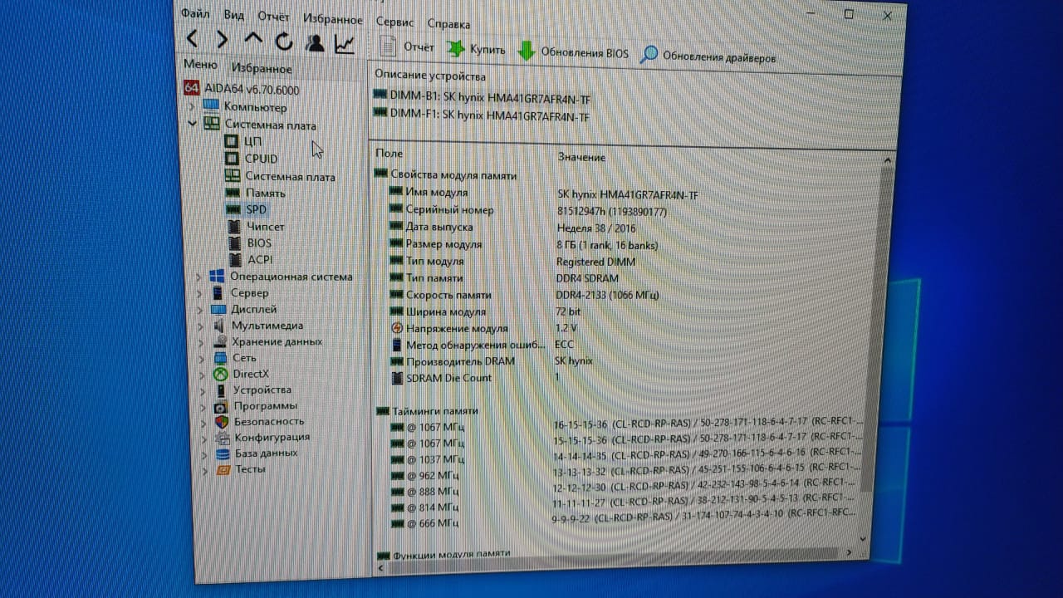Click the Отчёт toolbar button

408,47
